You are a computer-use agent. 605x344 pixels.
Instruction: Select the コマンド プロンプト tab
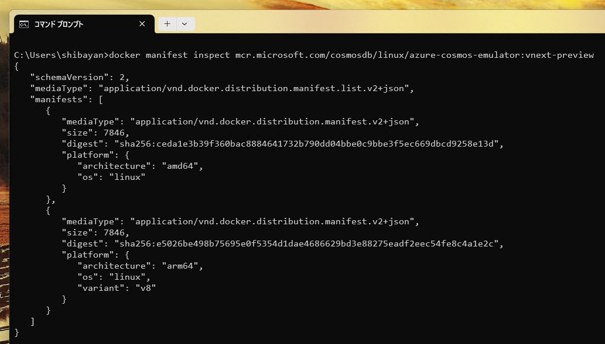(x=84, y=24)
